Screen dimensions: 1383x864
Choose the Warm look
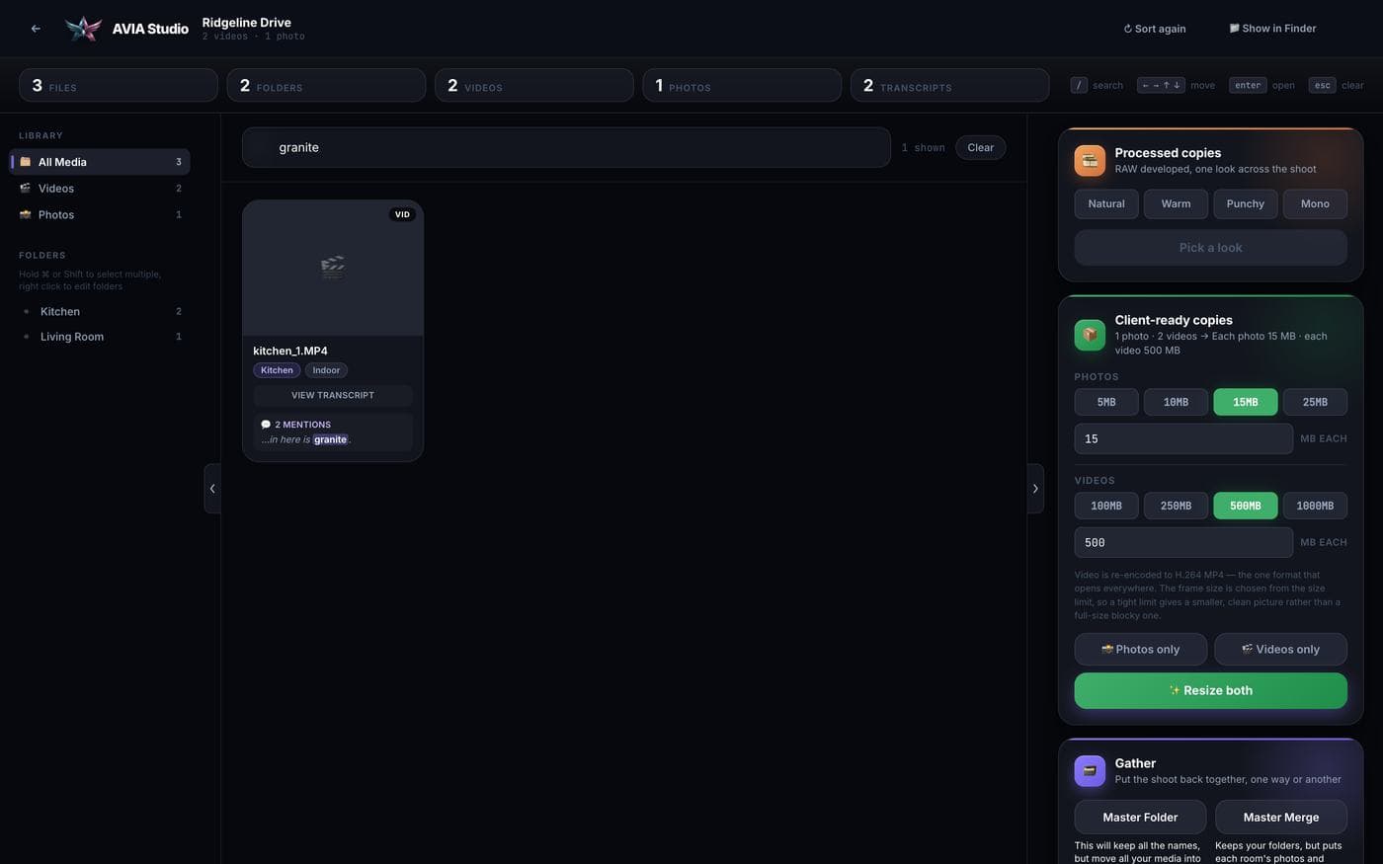1176,203
